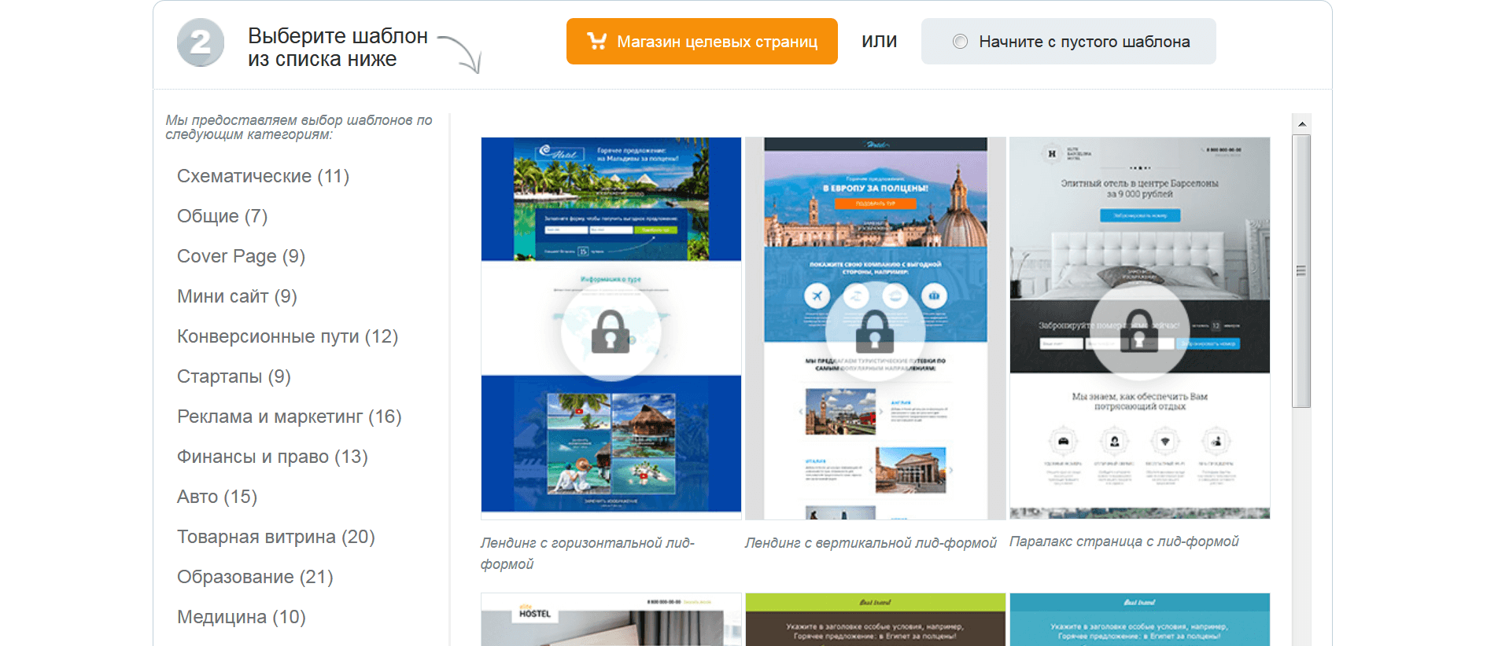
Task: Open the 'Стартапы (9)' category
Action: pyautogui.click(x=234, y=376)
